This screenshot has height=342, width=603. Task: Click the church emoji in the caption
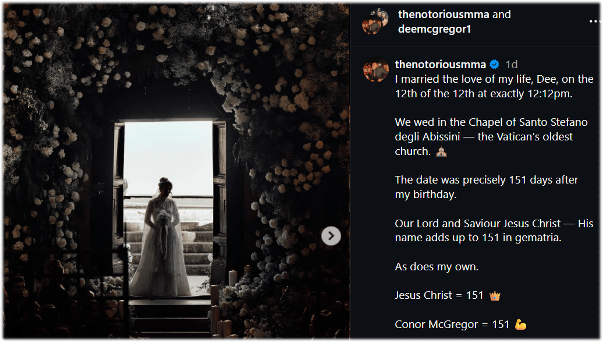441,151
